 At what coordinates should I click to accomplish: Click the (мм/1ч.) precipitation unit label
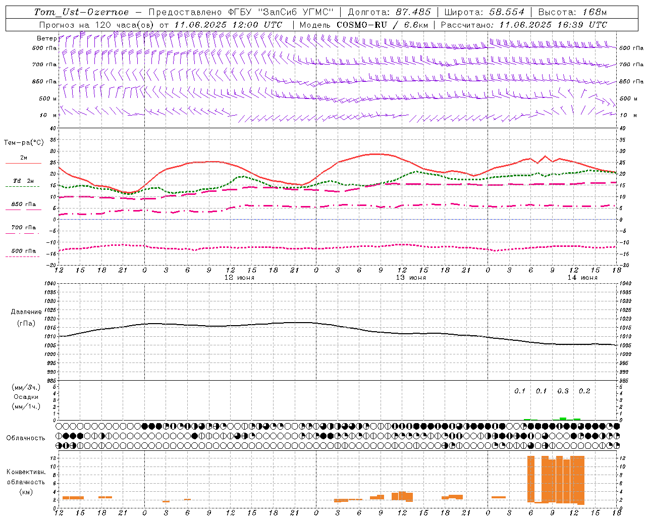(26, 406)
